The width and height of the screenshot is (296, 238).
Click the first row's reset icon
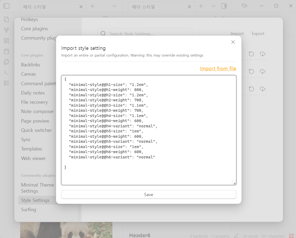click(x=251, y=54)
